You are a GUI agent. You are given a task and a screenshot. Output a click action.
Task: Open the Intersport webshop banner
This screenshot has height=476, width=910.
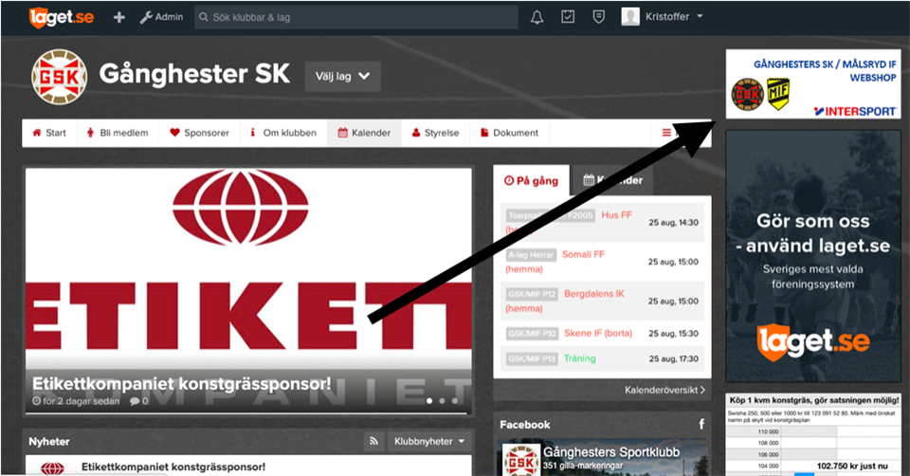pos(812,84)
